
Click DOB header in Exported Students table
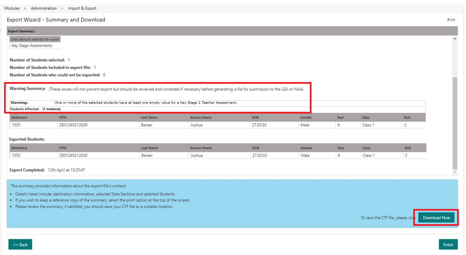tap(255, 148)
